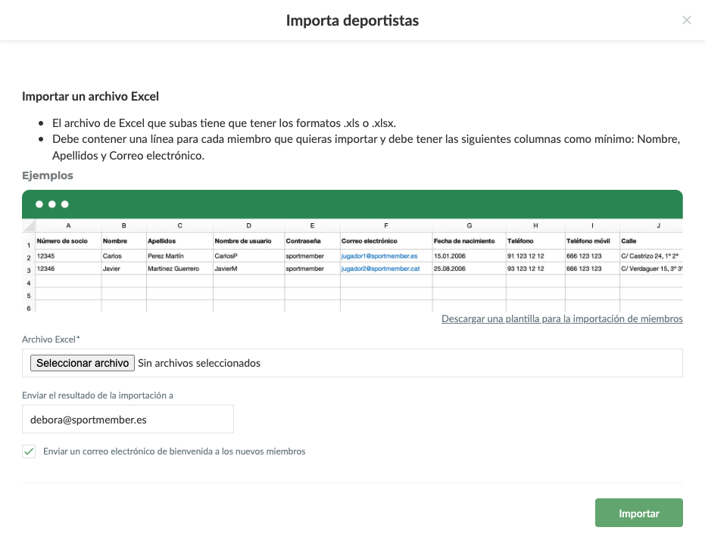The height and width of the screenshot is (549, 705).
Task: Select the Teléfono móvil header cell
Action: [590, 240]
